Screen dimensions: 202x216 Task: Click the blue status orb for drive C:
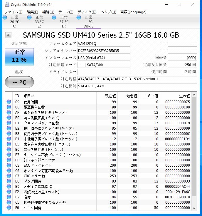(x=5, y=17)
